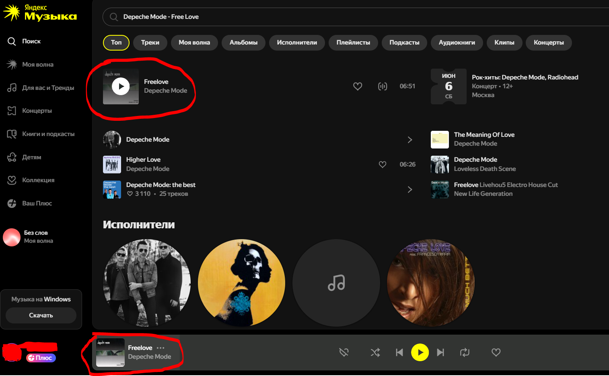Open the Higher Love track

(143, 160)
